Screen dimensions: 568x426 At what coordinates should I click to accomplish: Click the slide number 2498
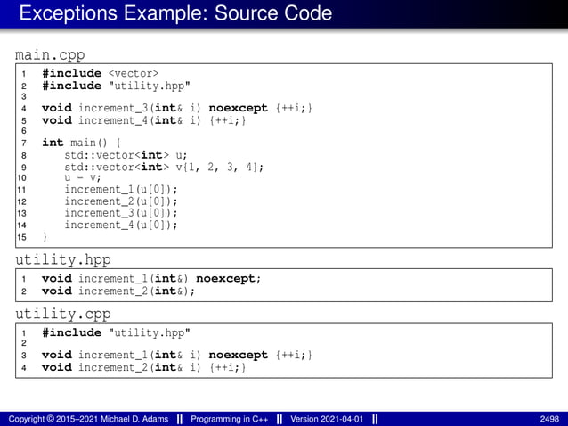549,419
